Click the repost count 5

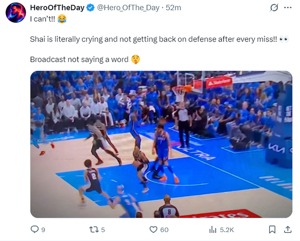(x=103, y=230)
